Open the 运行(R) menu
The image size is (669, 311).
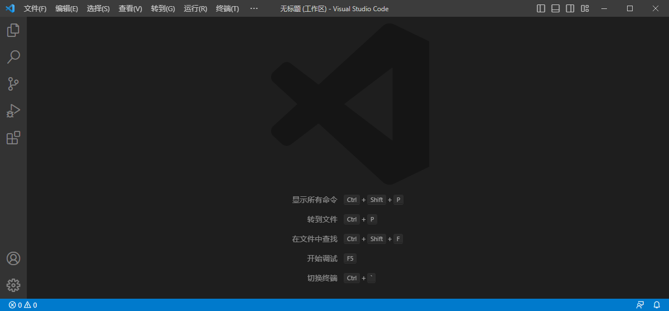196,8
